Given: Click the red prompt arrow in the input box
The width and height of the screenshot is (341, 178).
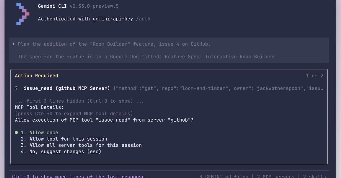Looking at the screenshot, I should click(13, 44).
